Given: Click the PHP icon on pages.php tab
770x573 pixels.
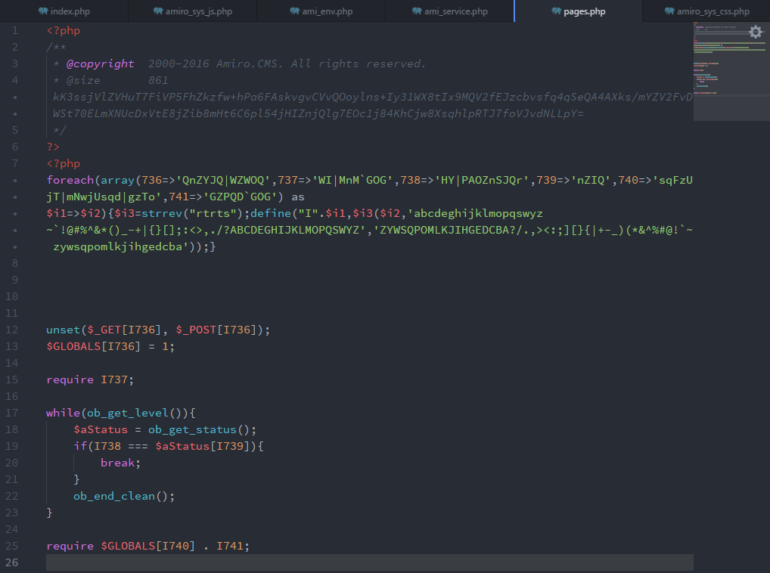Looking at the screenshot, I should pos(556,11).
